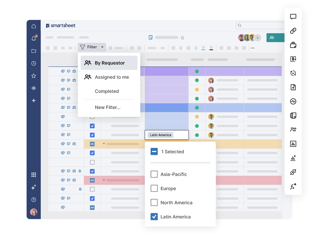319x239 pixels.
Task: Click the teal Share button
Action: [275, 38]
